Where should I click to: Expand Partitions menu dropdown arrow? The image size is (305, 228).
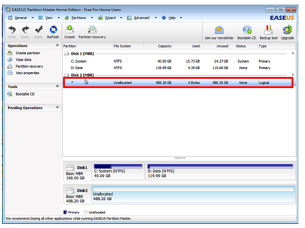(92, 18)
